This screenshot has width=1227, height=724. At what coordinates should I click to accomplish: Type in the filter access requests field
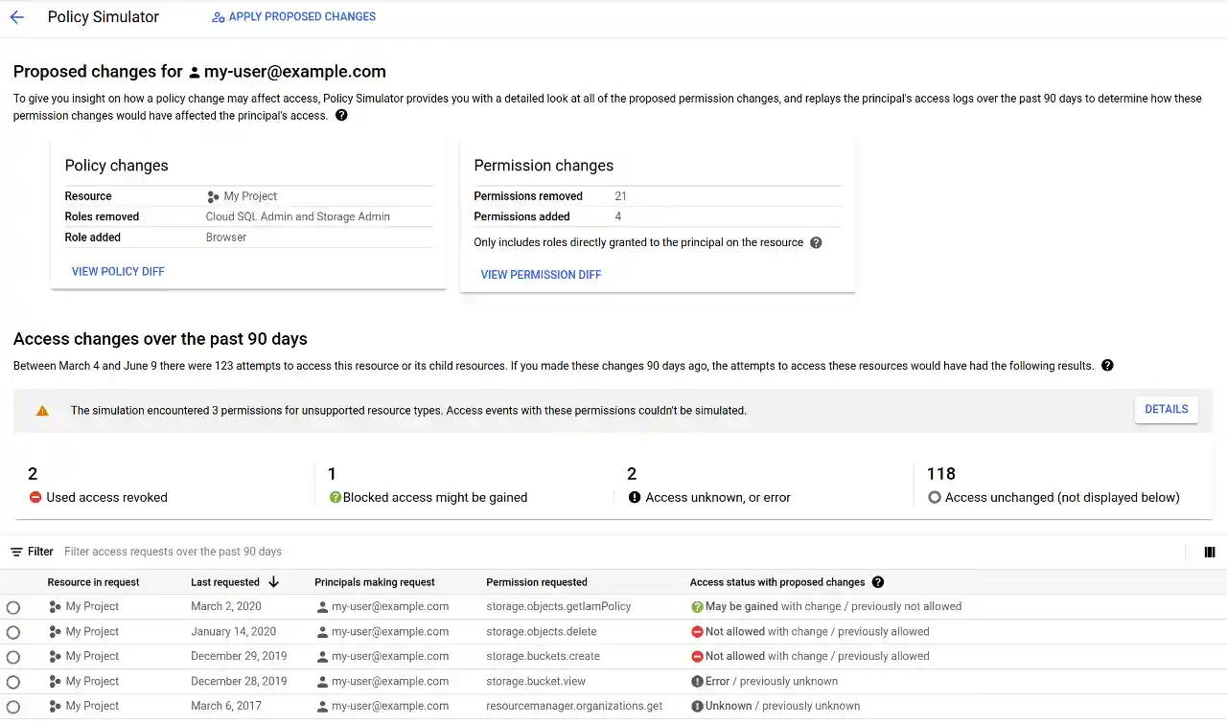[x=383, y=552]
